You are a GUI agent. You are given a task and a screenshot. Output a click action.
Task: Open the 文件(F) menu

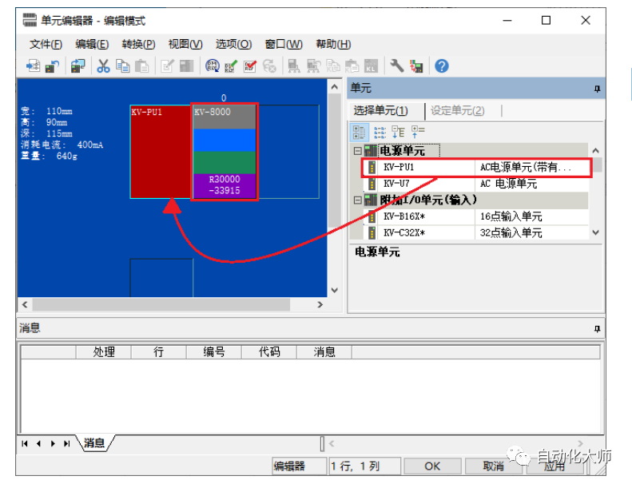pos(46,44)
